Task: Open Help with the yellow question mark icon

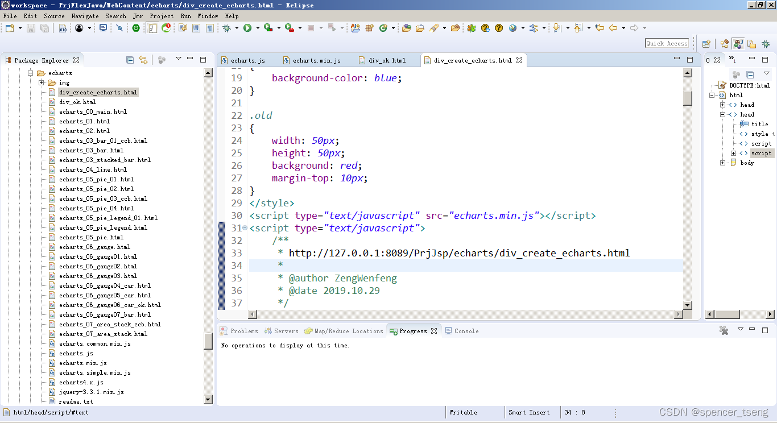Action: pos(498,28)
